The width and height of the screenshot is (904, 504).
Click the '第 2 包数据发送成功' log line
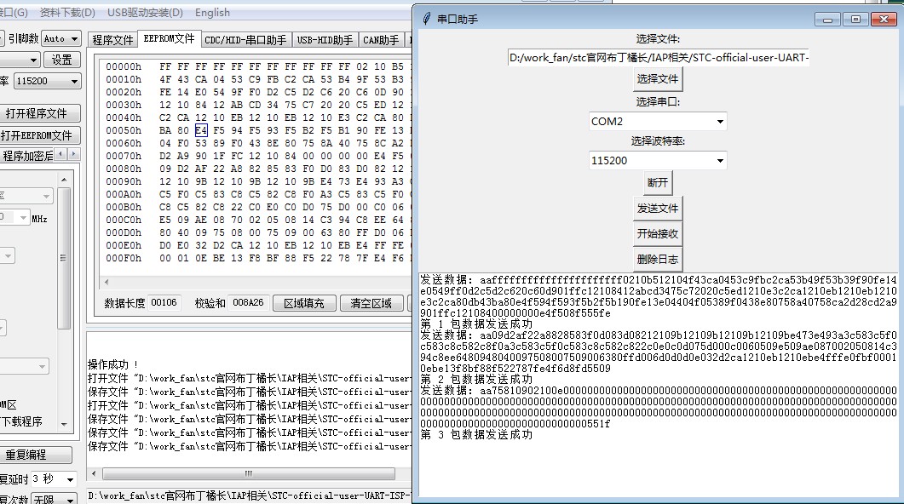477,379
